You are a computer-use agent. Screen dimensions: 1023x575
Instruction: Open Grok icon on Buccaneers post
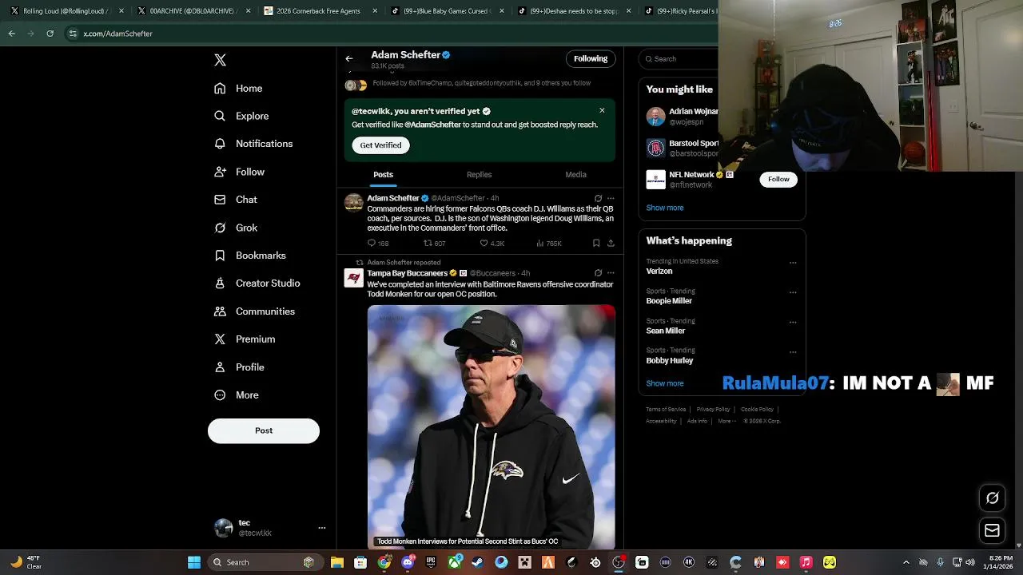pyautogui.click(x=598, y=273)
